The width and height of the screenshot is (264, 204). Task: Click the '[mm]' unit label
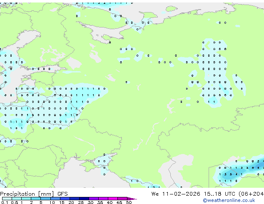point(46,194)
